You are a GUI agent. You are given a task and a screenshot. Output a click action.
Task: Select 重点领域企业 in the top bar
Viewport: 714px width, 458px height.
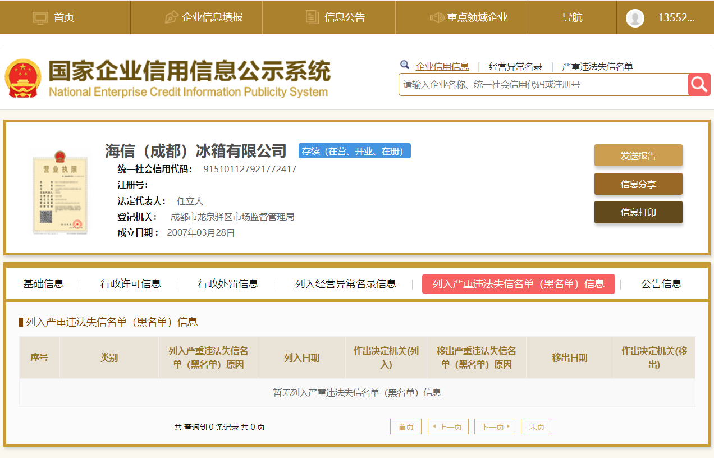(x=478, y=17)
